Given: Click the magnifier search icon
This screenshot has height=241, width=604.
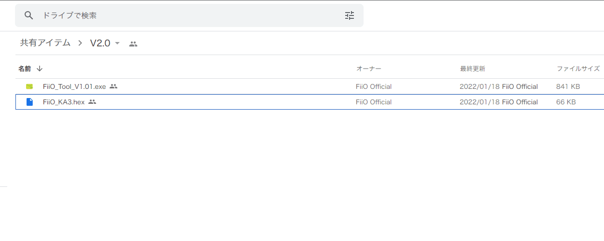Looking at the screenshot, I should (x=29, y=15).
